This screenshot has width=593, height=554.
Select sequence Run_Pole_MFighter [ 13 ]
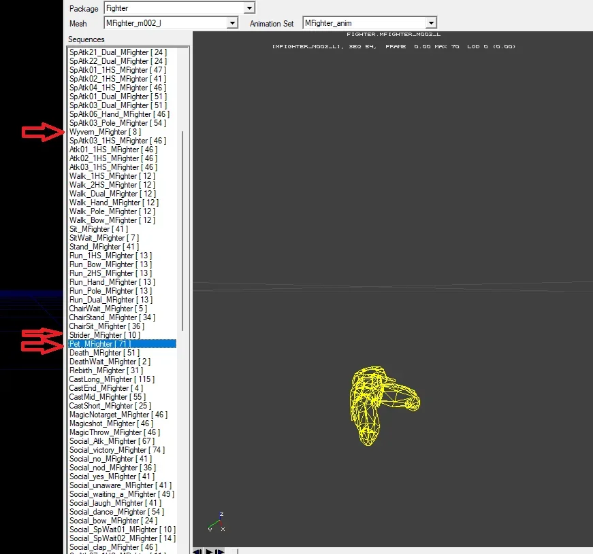tap(110, 291)
